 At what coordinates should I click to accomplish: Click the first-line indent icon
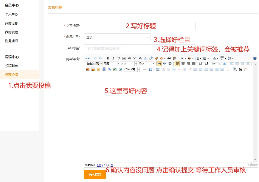(x=170, y=64)
